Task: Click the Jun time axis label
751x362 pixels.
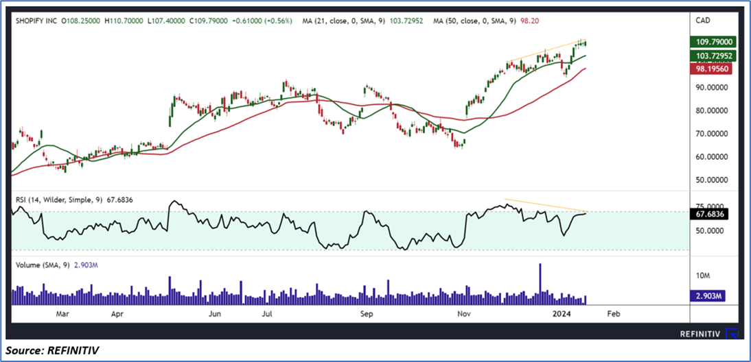Action: [215, 314]
